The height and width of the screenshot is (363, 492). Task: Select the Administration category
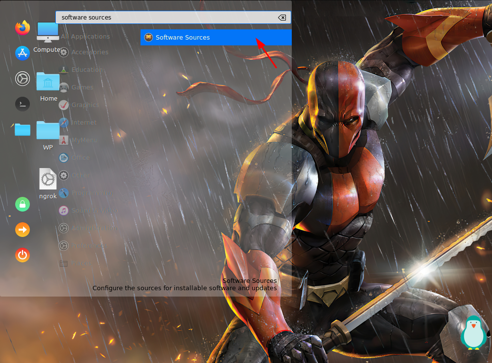coord(89,228)
